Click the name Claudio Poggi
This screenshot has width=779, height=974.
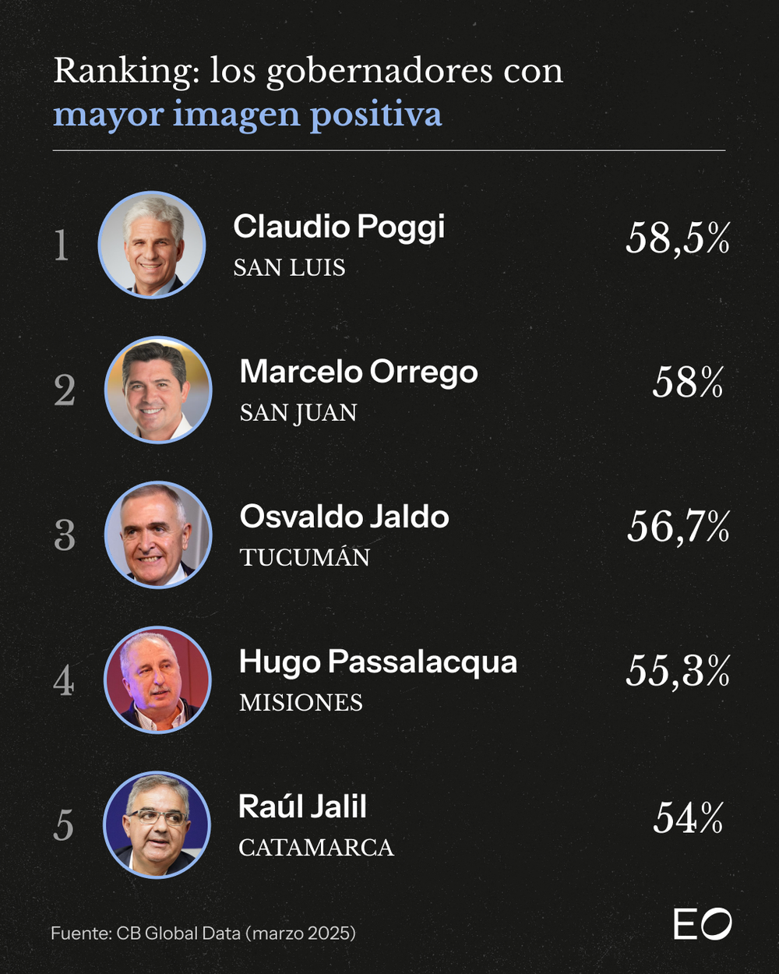coord(339,227)
